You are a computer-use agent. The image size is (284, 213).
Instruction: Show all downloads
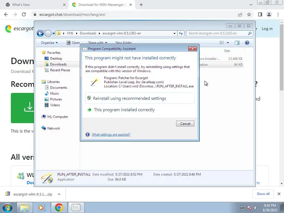click(263, 194)
